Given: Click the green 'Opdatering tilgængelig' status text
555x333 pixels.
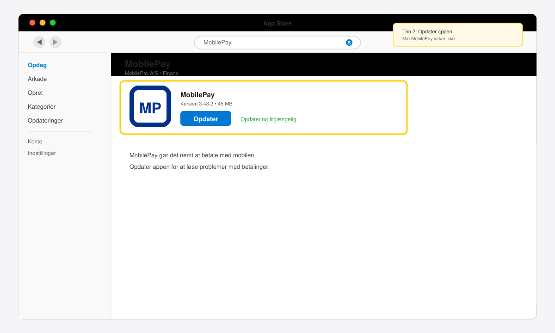Looking at the screenshot, I should [268, 119].
